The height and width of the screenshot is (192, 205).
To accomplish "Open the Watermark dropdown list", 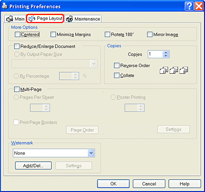I will tap(91, 153).
